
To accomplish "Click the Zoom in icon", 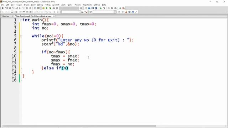I will click(46, 12).
